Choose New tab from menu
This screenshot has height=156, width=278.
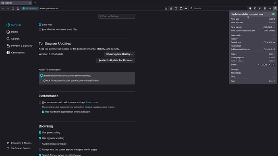click(253, 19)
